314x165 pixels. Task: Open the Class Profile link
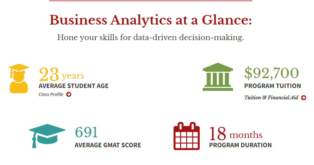(x=51, y=94)
